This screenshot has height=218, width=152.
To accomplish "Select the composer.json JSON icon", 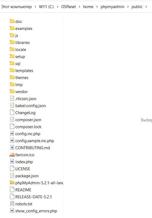I will tap(12, 120).
